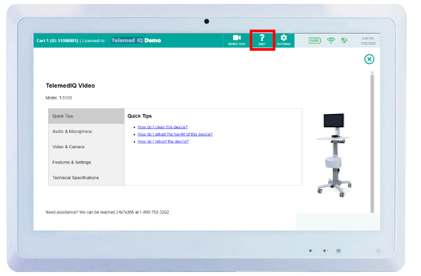Screen dimensions: 421x276
Task: Click the globe network icon
Action: 344,41
